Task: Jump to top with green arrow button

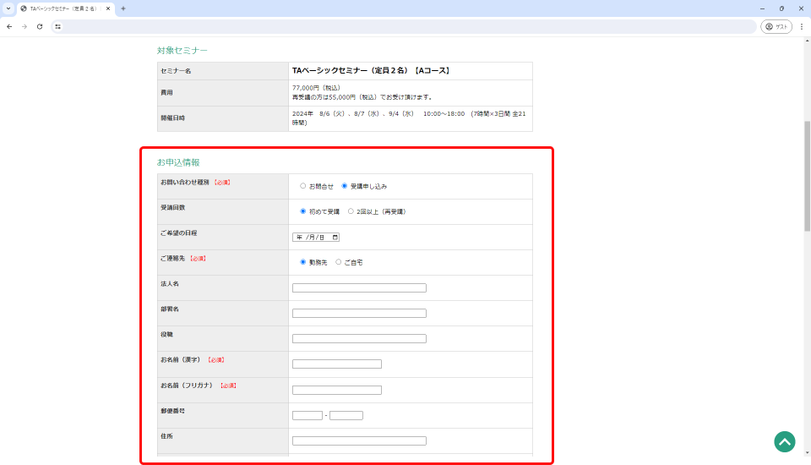Action: tap(784, 441)
